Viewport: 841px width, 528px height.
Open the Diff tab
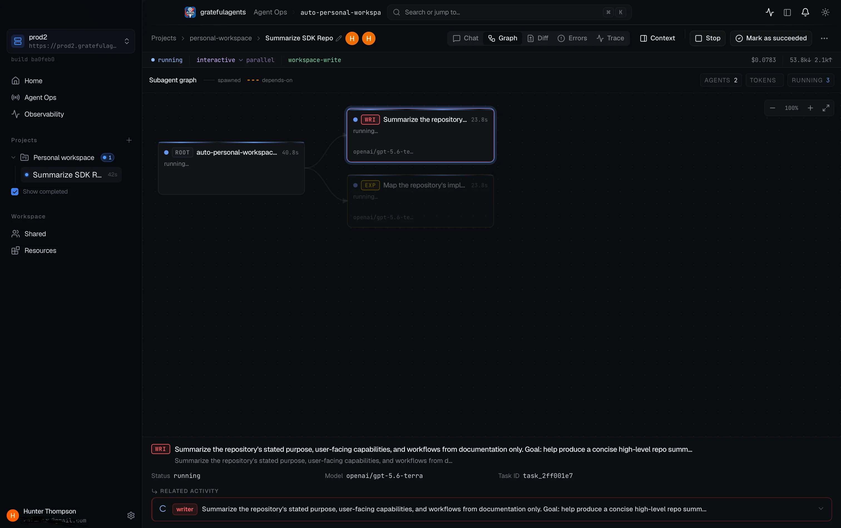[x=538, y=38]
